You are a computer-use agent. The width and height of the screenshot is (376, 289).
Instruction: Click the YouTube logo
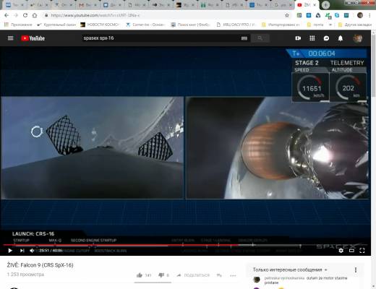(33, 38)
